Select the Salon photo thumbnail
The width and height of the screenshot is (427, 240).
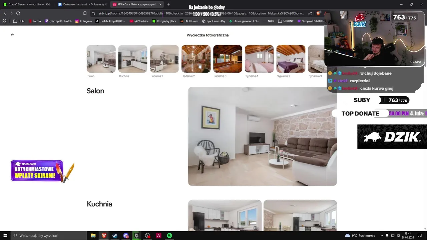(x=101, y=59)
